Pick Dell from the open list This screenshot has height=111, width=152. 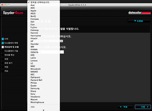pyautogui.click(x=33, y=22)
